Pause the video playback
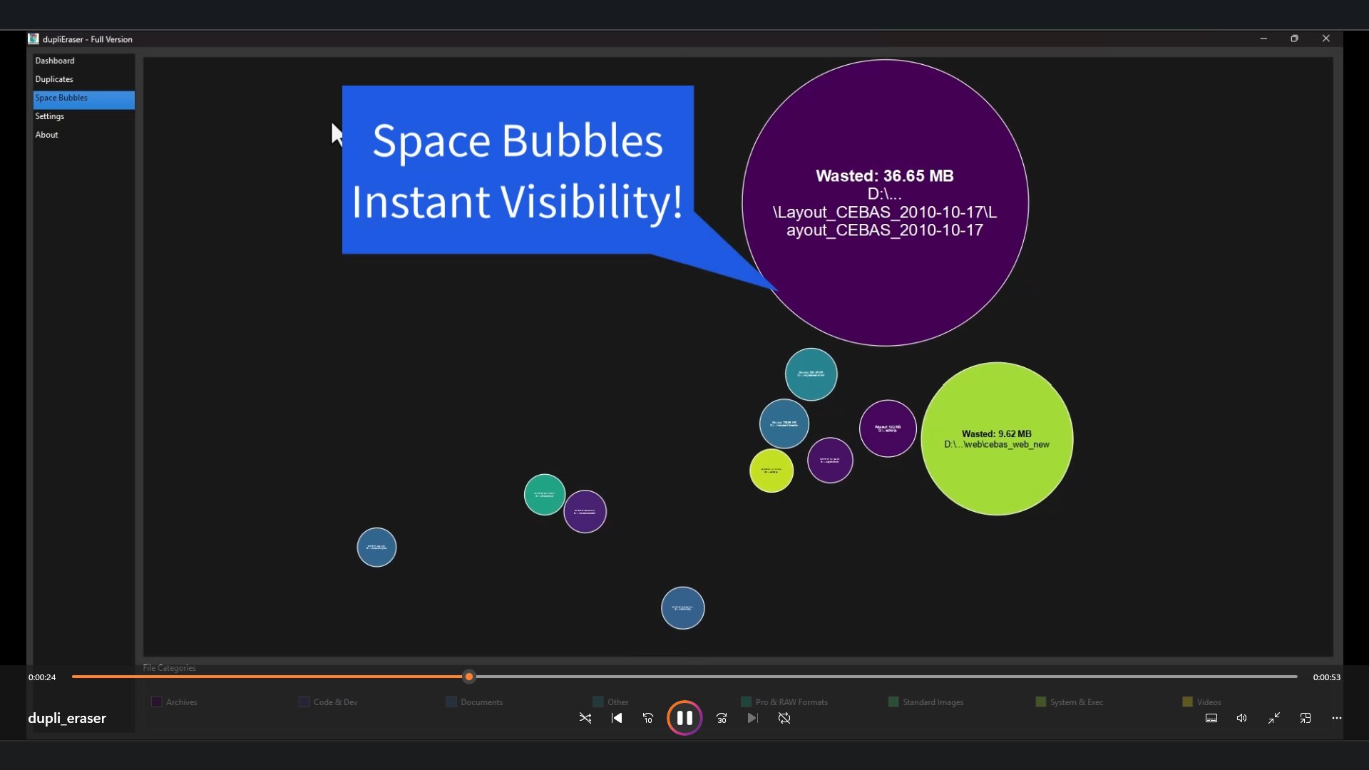This screenshot has width=1369, height=770. 684,718
